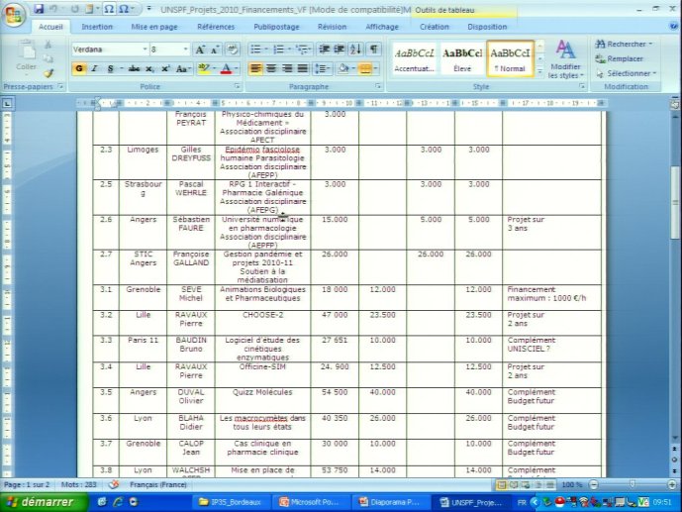Open the font size dropdown
The width and height of the screenshot is (682, 512).
185,50
